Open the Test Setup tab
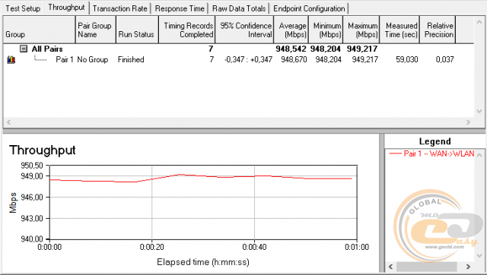The image size is (487, 275). point(23,8)
